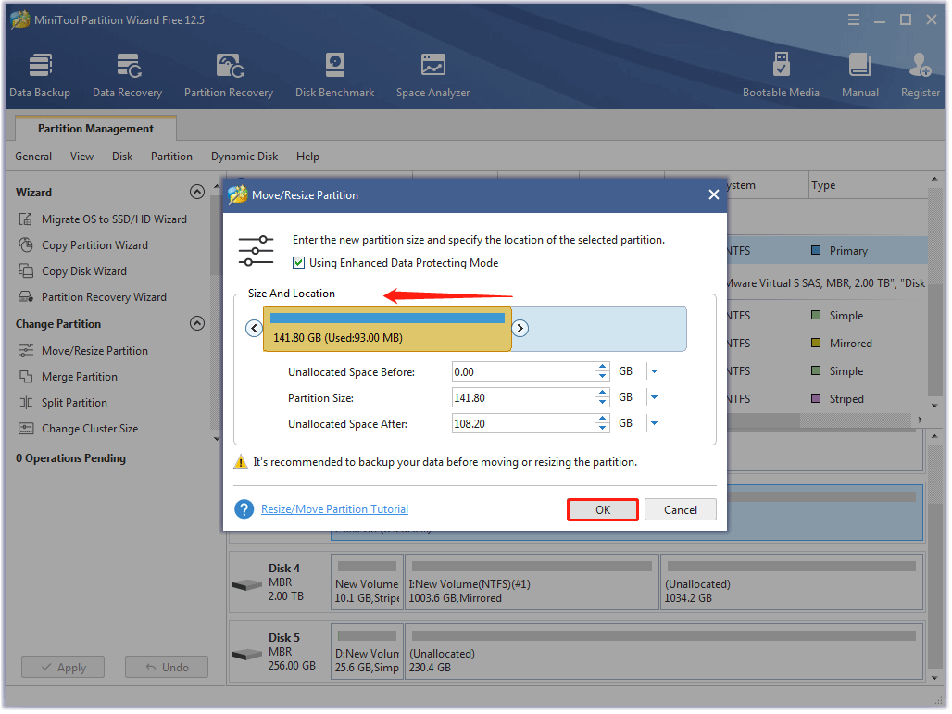Open unit dropdown for Unallocated Space After
Image resolution: width=952 pixels, height=714 pixels.
[x=654, y=424]
